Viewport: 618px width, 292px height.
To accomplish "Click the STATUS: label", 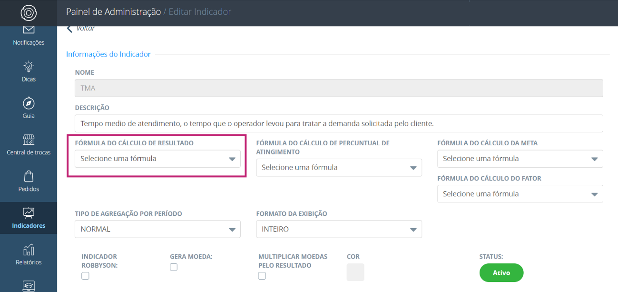I will [x=491, y=257].
